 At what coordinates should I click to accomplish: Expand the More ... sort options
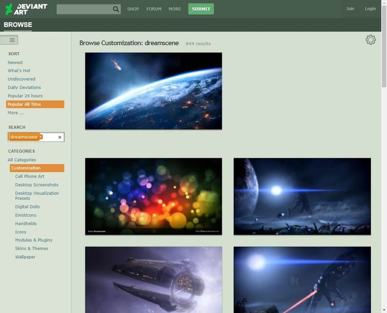click(16, 113)
